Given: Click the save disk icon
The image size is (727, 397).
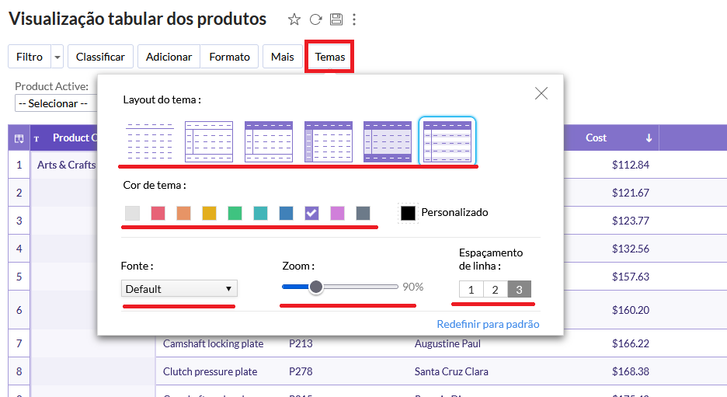Looking at the screenshot, I should click(336, 19).
